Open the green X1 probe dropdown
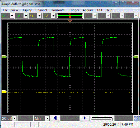Screen dimensions: 140x128 point(12,16)
